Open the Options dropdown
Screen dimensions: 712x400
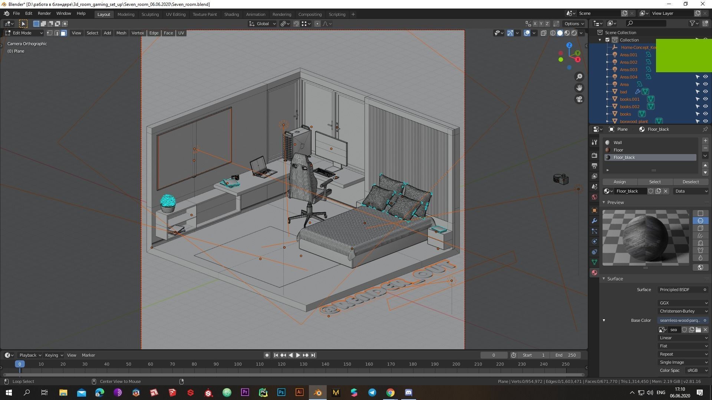(x=574, y=24)
